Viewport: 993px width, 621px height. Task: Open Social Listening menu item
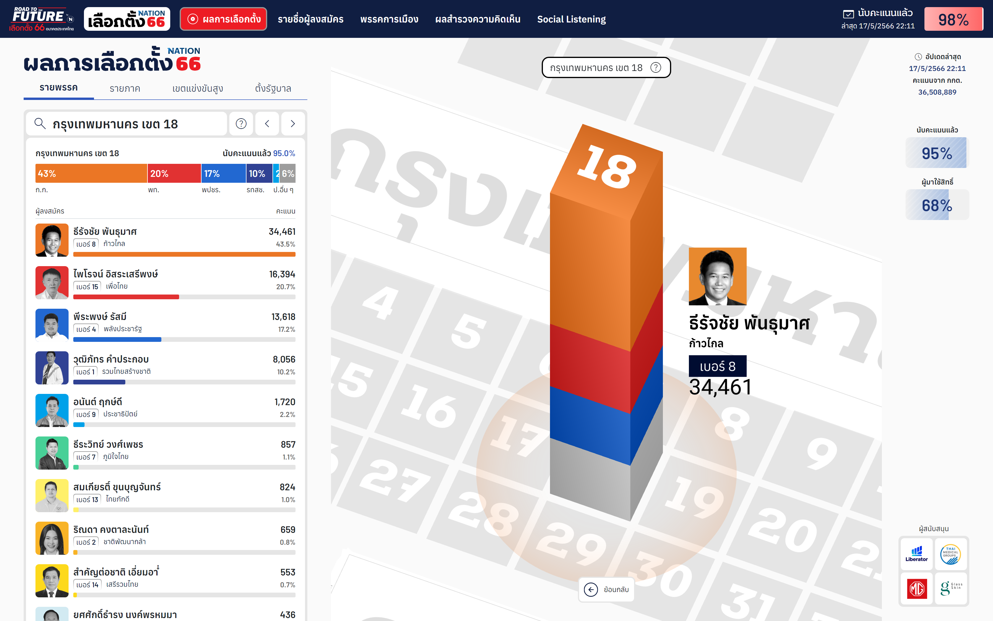pyautogui.click(x=571, y=19)
